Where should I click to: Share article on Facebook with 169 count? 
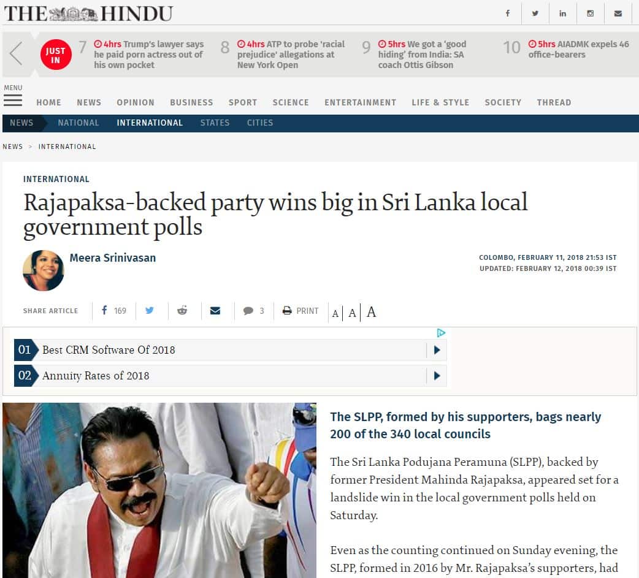tap(113, 311)
